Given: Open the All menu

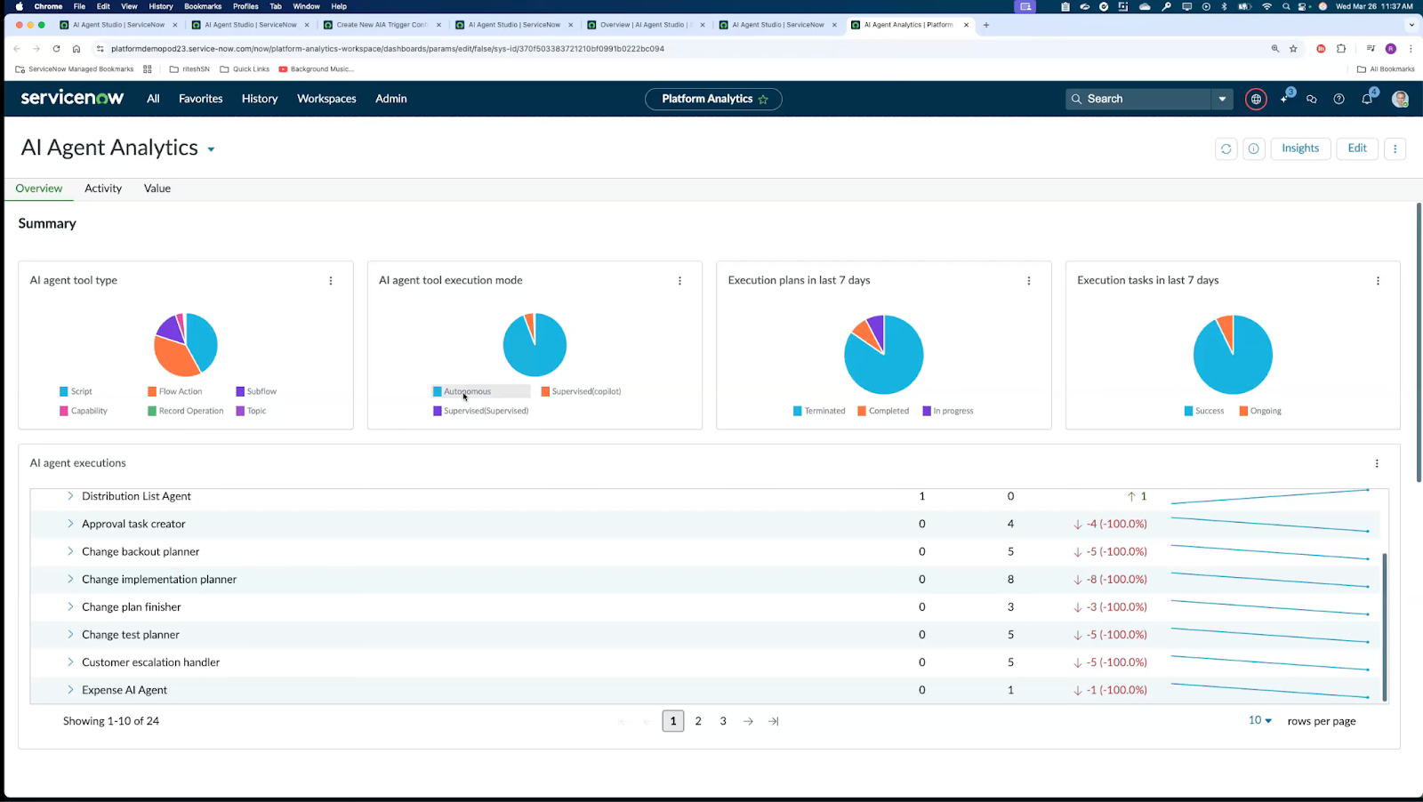Looking at the screenshot, I should (153, 99).
